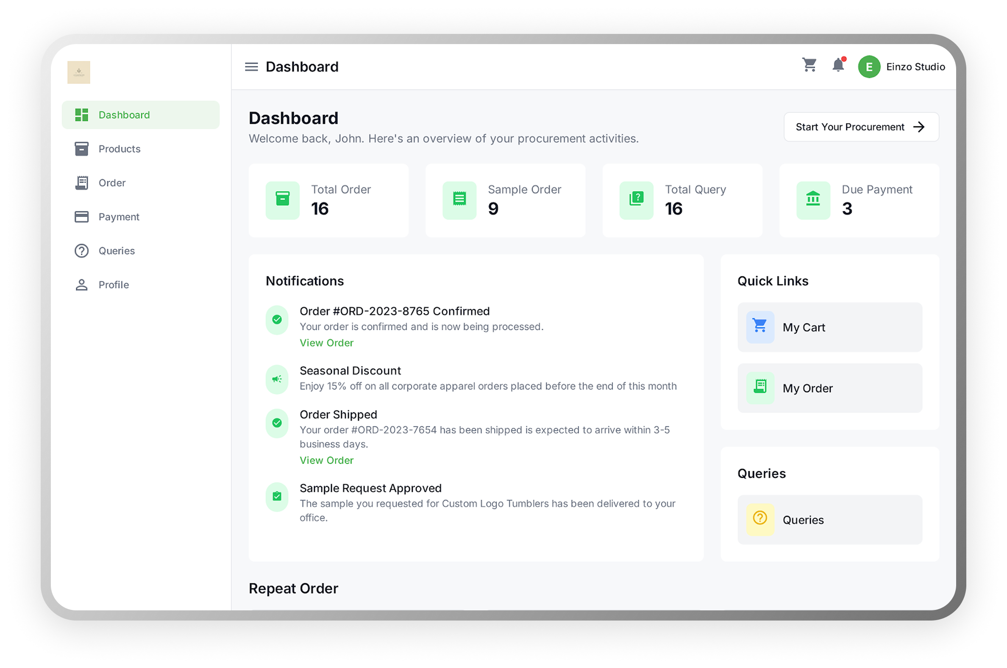Click the Sample Order receipt icon

tap(459, 200)
